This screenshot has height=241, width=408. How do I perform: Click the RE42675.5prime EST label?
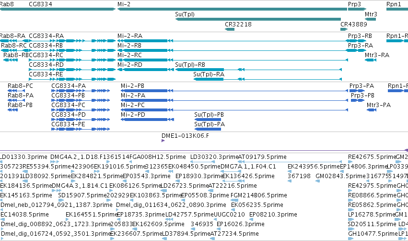point(372,157)
